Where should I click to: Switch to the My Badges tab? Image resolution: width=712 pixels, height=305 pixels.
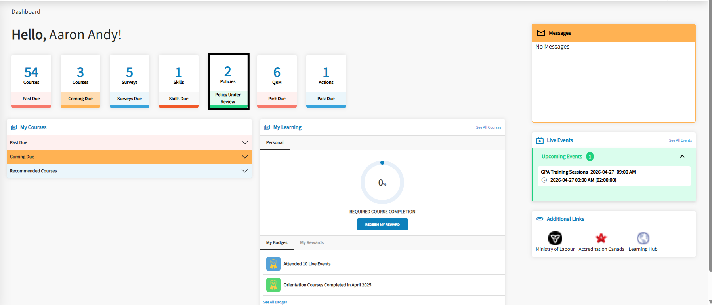(277, 242)
